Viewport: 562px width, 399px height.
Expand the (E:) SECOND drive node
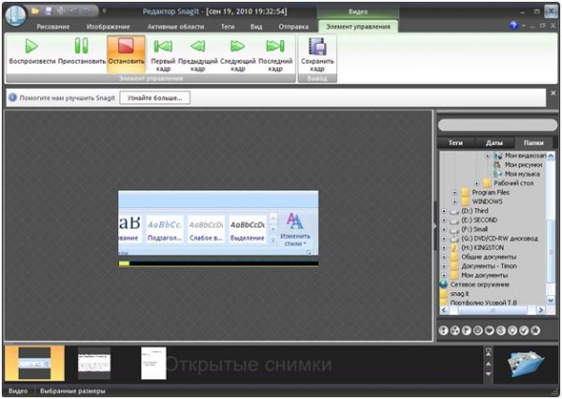pos(444,220)
